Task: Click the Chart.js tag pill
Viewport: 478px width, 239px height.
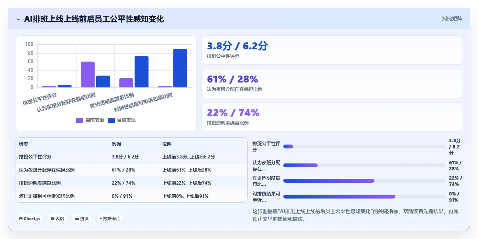Action: (29, 219)
